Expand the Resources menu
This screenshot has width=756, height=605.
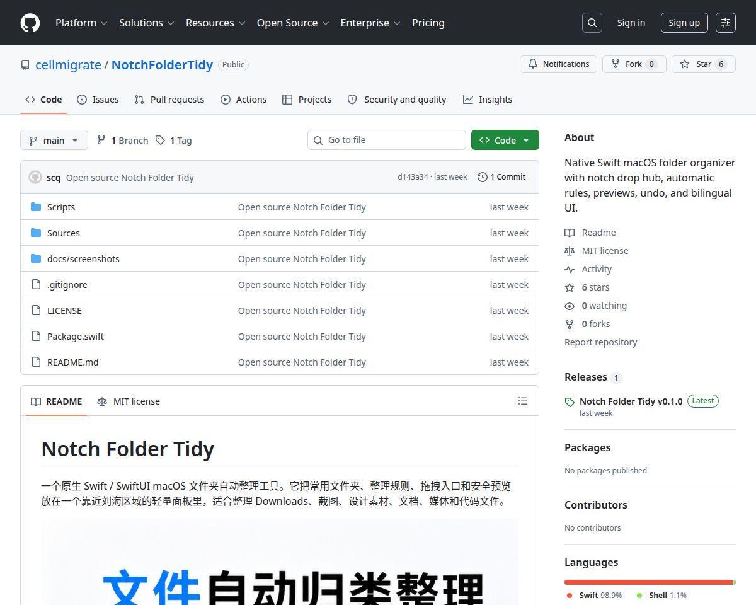coord(215,23)
